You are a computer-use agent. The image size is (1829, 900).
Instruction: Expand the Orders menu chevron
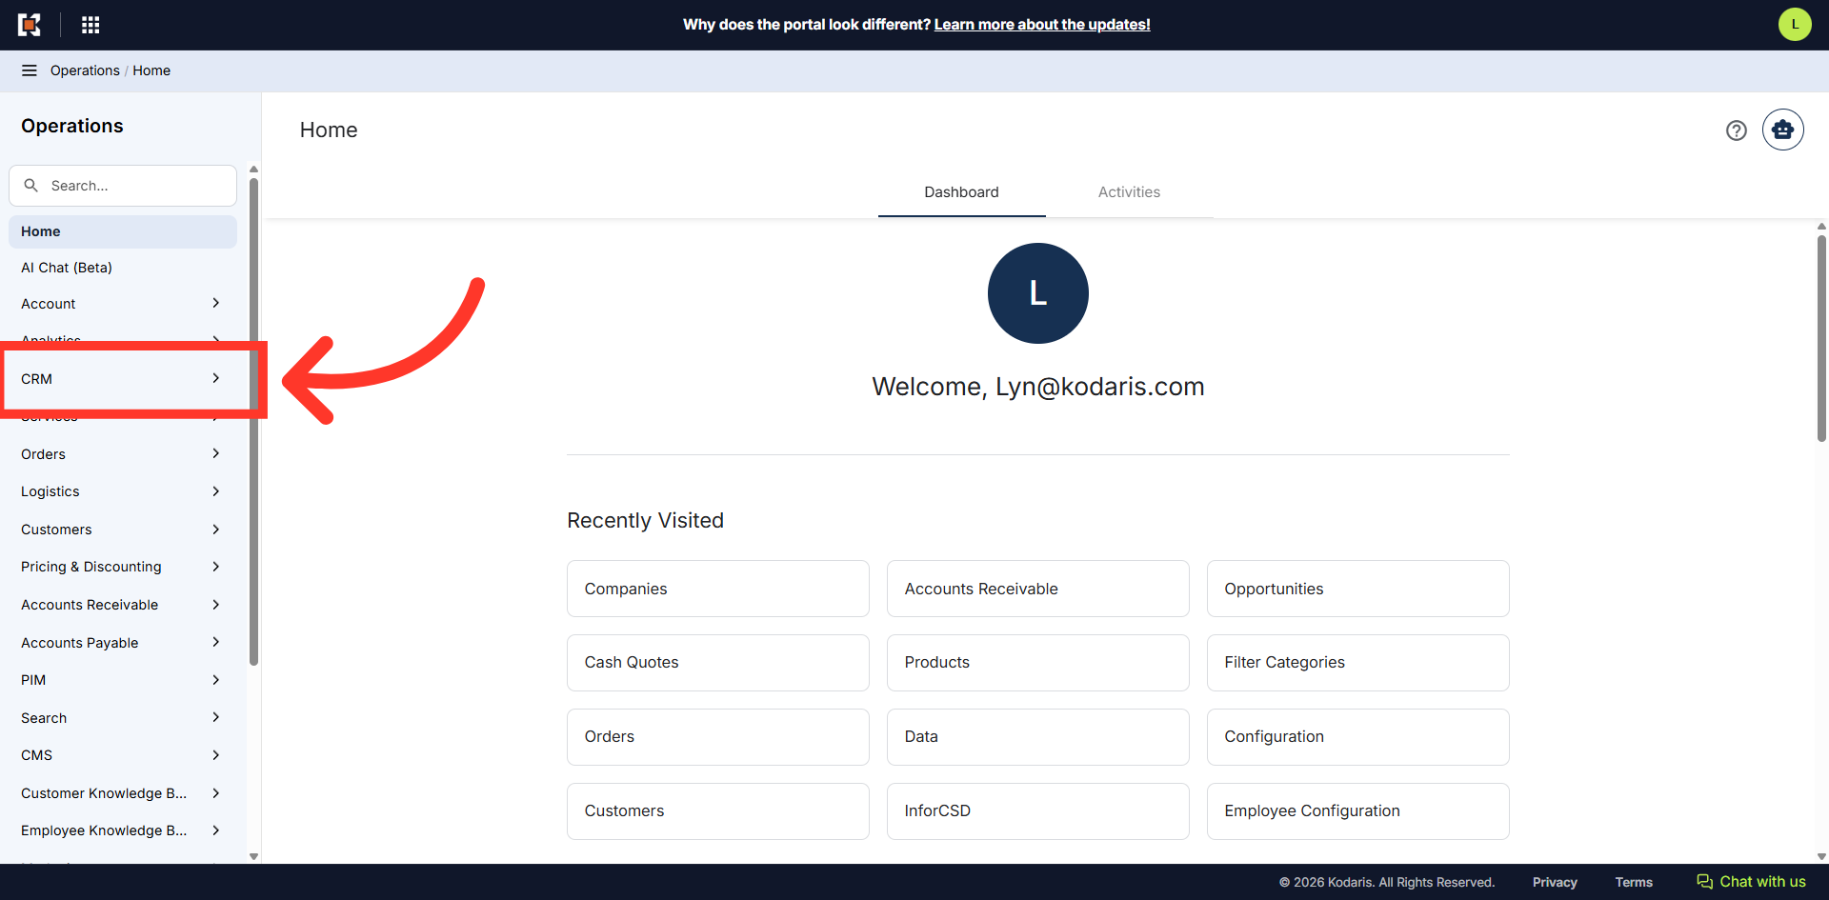216,453
